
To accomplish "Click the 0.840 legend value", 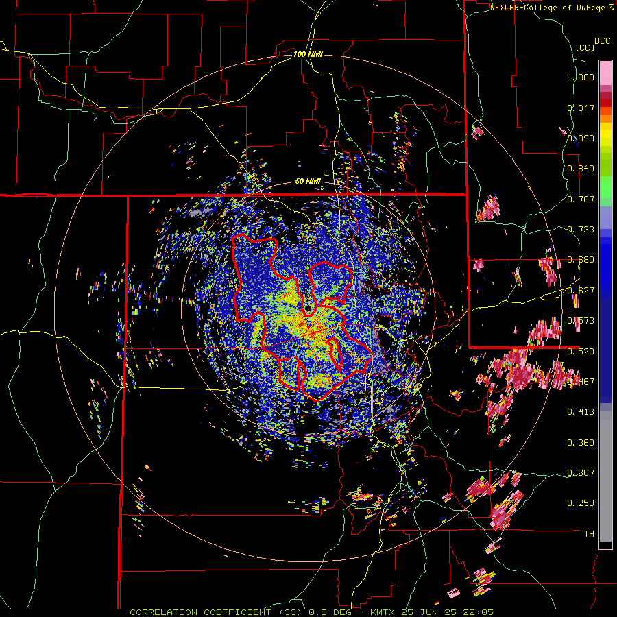I will pyautogui.click(x=581, y=169).
